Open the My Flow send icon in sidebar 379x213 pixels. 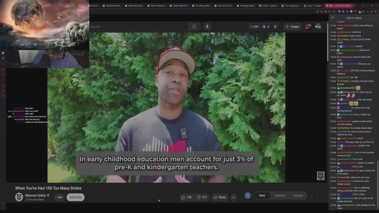click(3, 74)
